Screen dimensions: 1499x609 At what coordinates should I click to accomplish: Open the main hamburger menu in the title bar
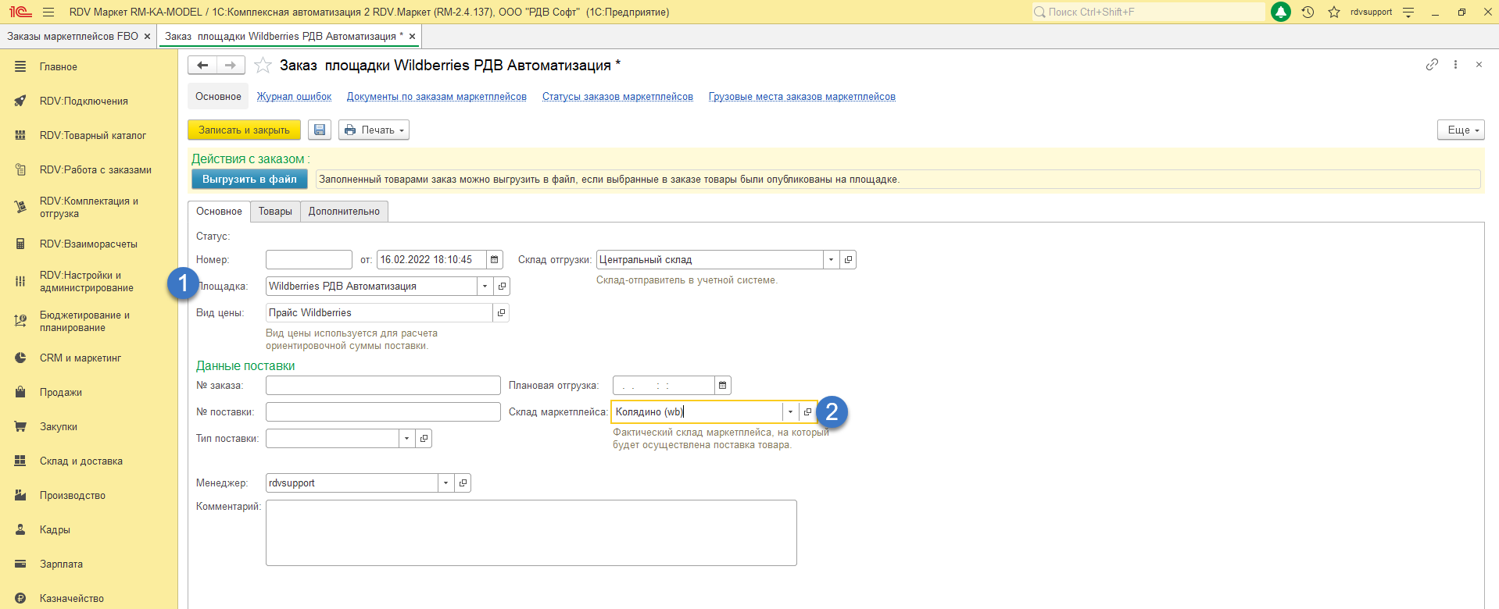48,12
